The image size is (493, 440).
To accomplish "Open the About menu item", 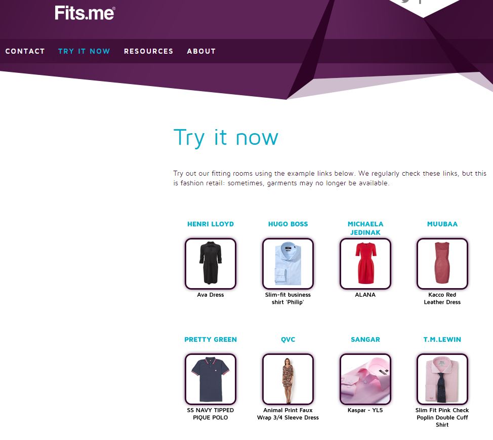I will 201,51.
